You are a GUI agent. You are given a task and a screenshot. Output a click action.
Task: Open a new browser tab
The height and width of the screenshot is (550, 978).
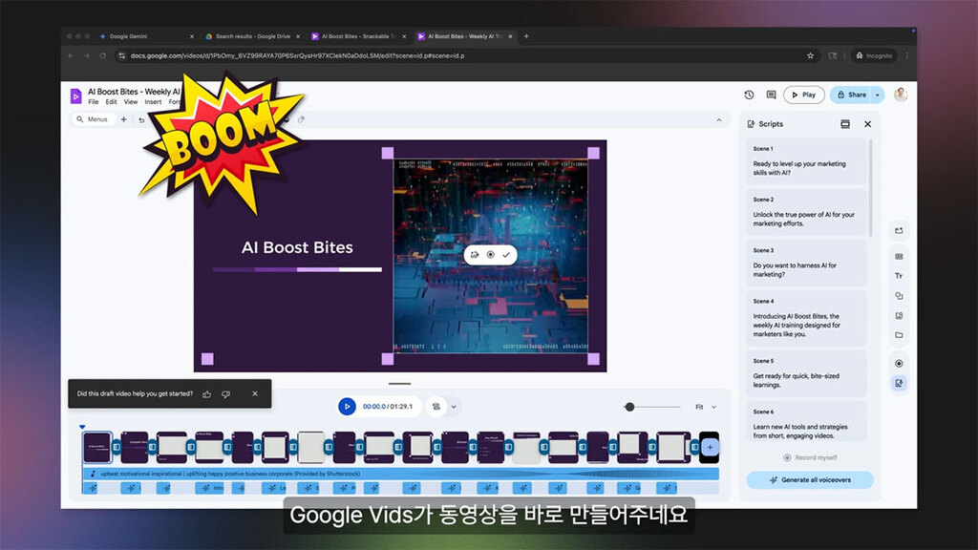point(526,36)
